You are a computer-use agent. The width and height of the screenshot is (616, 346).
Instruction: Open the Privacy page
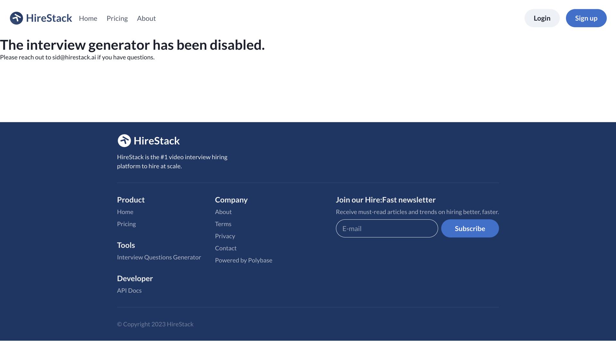(x=225, y=236)
